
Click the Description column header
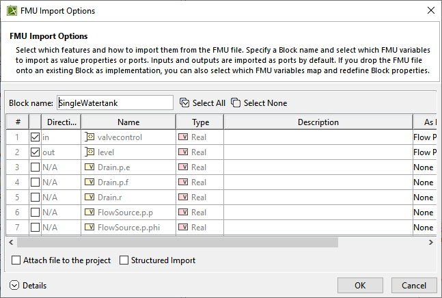tap(318, 122)
